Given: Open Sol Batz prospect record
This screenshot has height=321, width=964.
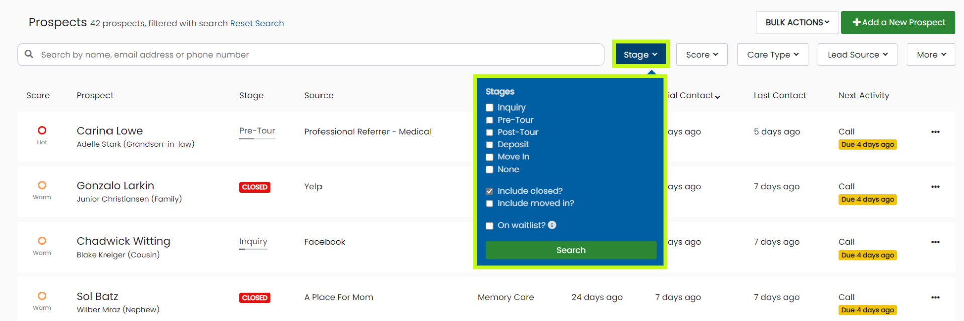Looking at the screenshot, I should [97, 296].
